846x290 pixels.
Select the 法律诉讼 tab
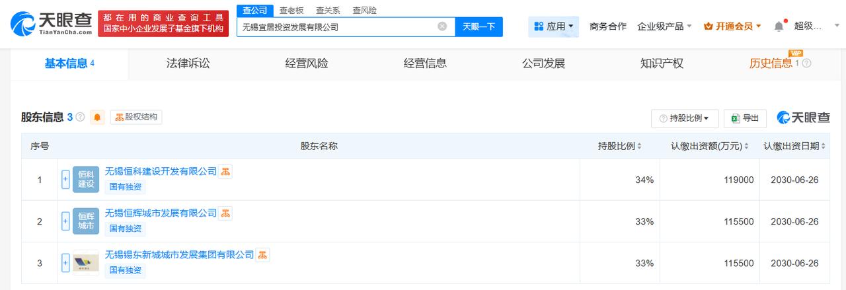pyautogui.click(x=188, y=63)
